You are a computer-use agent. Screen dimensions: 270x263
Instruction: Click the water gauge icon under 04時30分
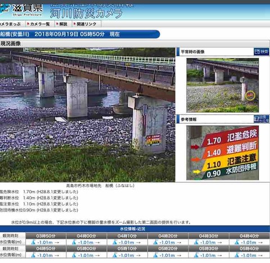196,242
